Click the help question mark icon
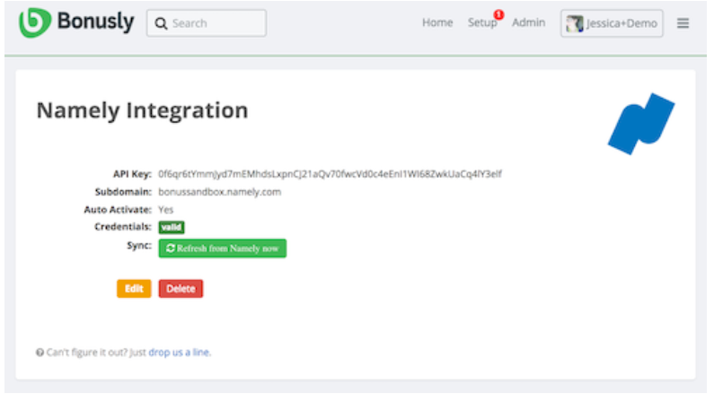The height and width of the screenshot is (394, 714). tap(40, 352)
